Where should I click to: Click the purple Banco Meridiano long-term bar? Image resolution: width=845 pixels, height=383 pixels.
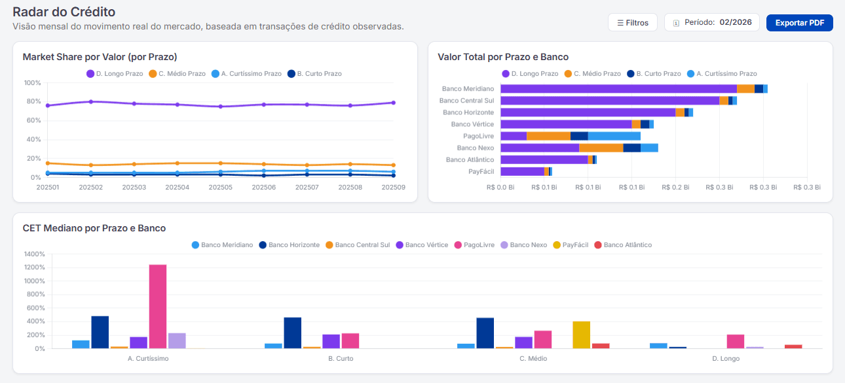(x=618, y=89)
